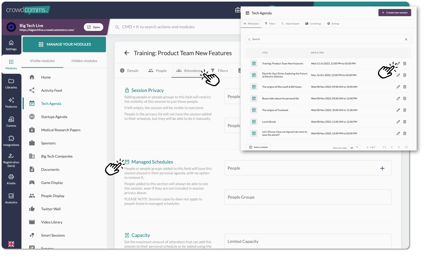This screenshot has height=258, width=424.
Task: Add People with the plus icon
Action: [382, 168]
